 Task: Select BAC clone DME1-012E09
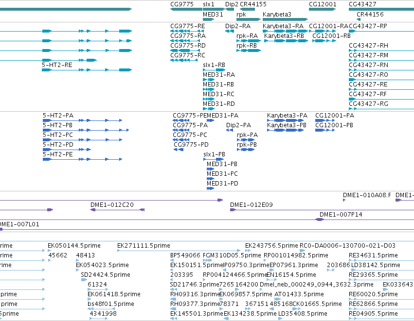[252, 205]
